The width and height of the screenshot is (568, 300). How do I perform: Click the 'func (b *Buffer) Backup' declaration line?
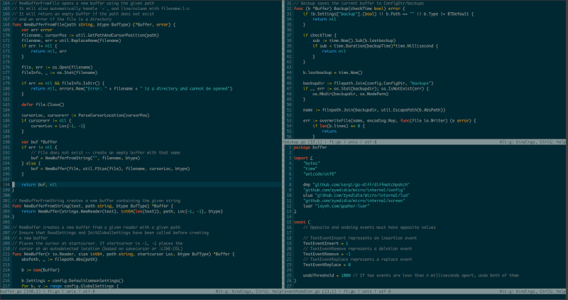click(349, 9)
